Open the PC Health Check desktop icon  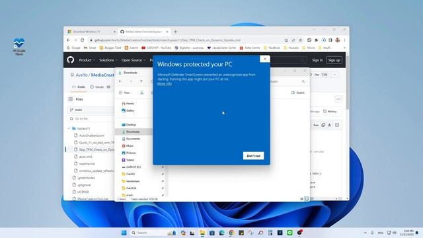19,46
